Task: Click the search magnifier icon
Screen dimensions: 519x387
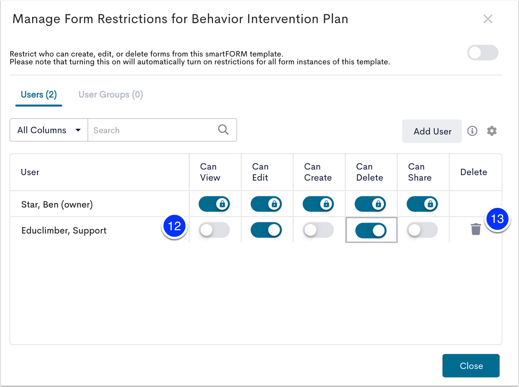Action: pos(223,130)
